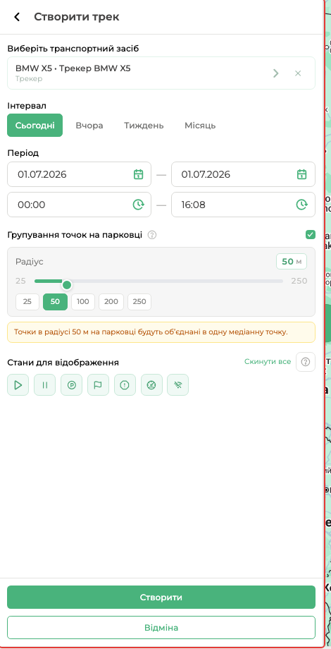Open help icon beside Групування точок на парковці

pyautogui.click(x=152, y=235)
